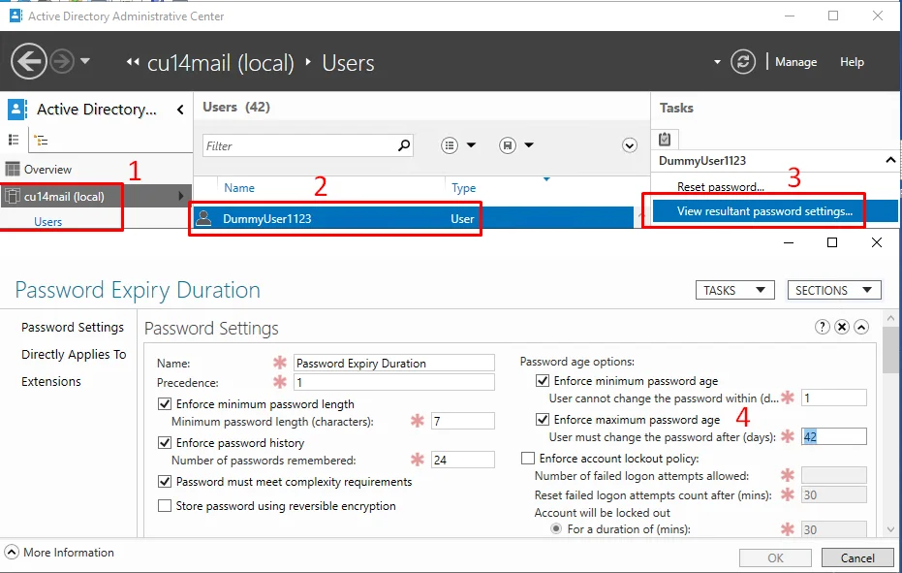Click the Filter search box
Screen dimensions: 902x573
pyautogui.click(x=299, y=145)
